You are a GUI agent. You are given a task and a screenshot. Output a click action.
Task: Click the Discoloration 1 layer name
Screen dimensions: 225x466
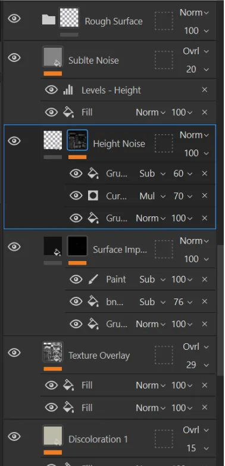pyautogui.click(x=98, y=439)
